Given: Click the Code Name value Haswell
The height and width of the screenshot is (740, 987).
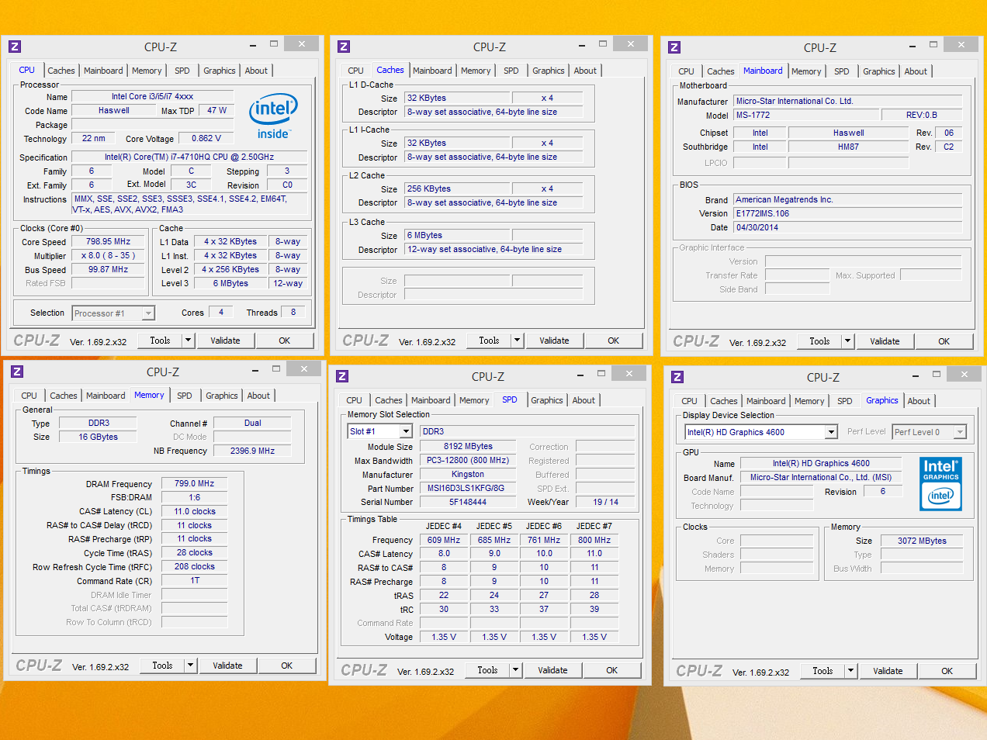Looking at the screenshot, I should point(114,111).
